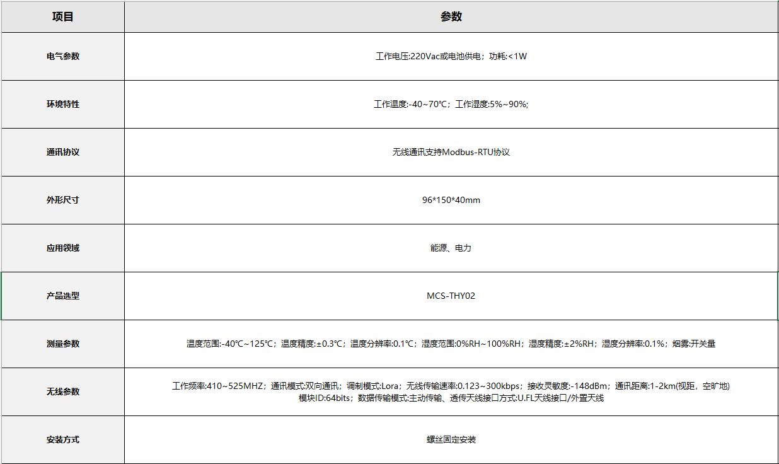Select the 外形尺寸 row label cell

click(63, 200)
